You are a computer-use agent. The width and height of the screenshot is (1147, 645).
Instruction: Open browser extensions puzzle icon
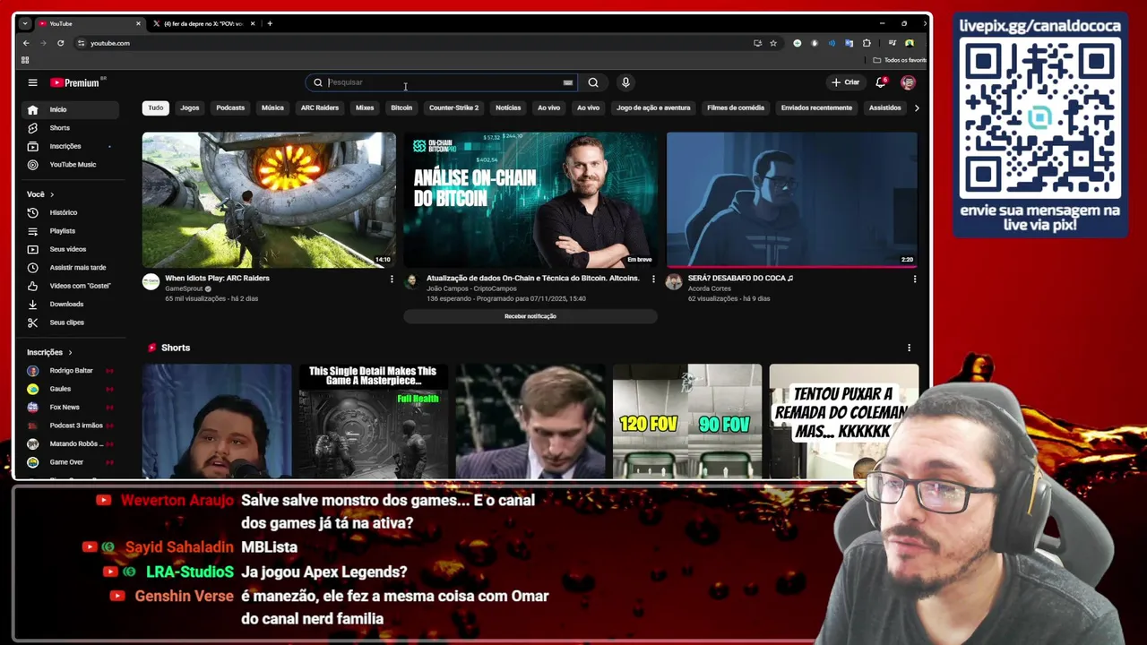[867, 43]
